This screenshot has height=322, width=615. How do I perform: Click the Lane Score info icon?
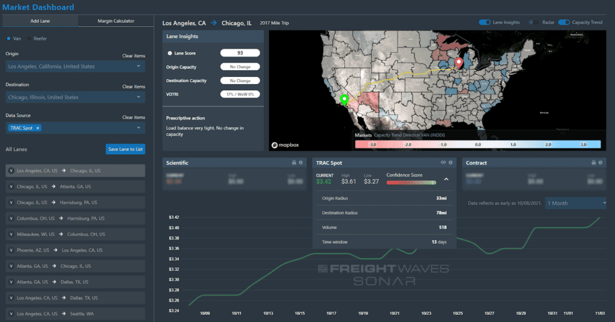tap(170, 53)
